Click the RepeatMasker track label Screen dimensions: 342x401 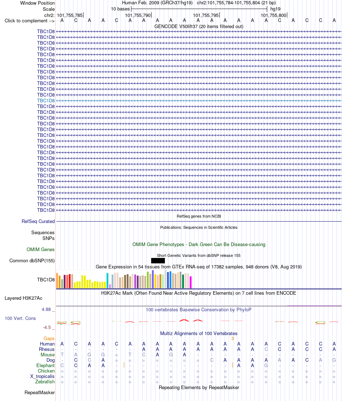pyautogui.click(x=40, y=392)
